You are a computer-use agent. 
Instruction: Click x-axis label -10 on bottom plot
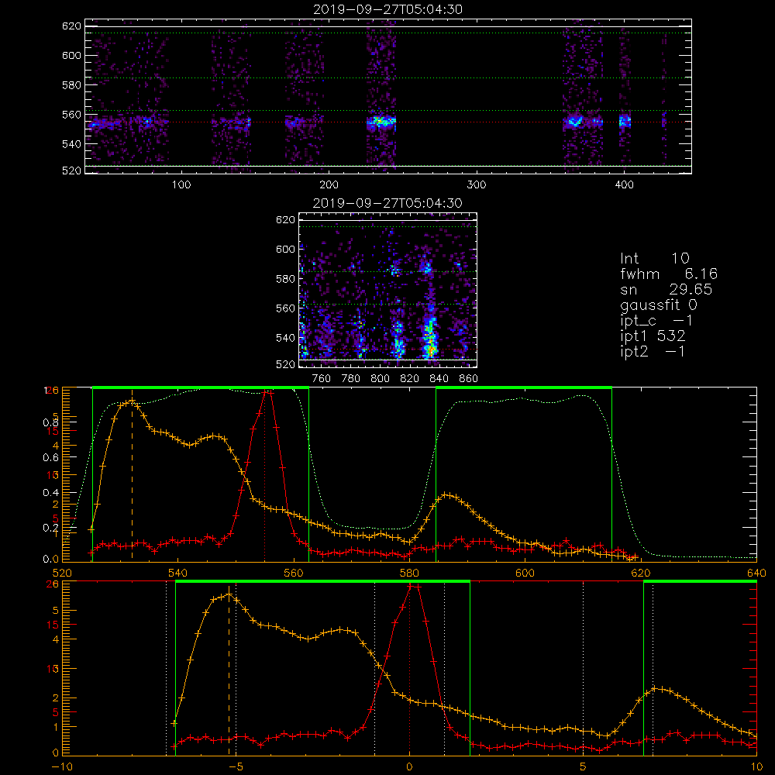click(x=62, y=766)
